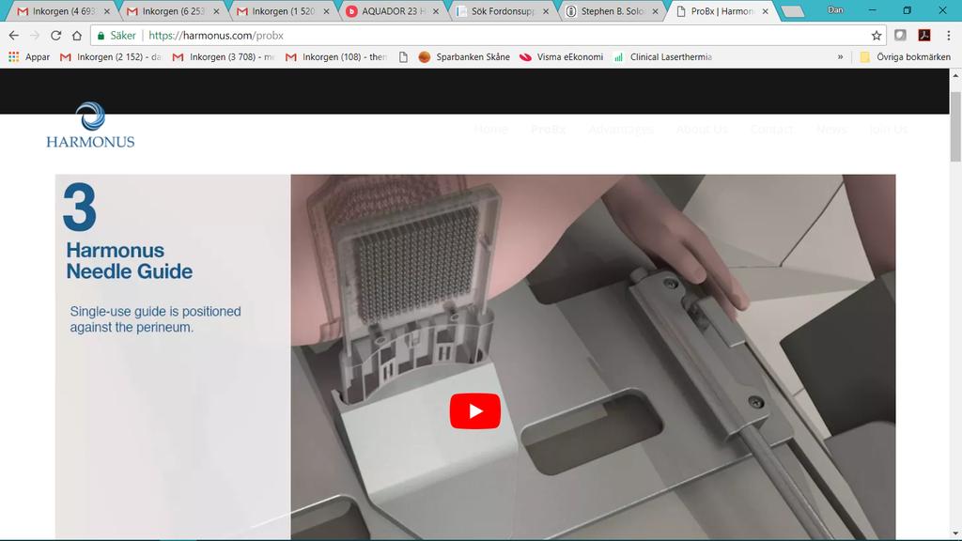The width and height of the screenshot is (962, 541).
Task: Click the Harmonus logo
Action: (90, 125)
